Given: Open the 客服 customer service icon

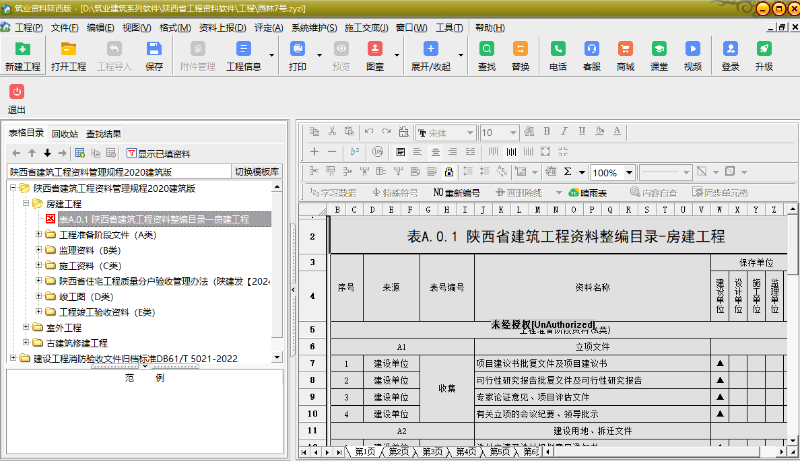Looking at the screenshot, I should [592, 49].
